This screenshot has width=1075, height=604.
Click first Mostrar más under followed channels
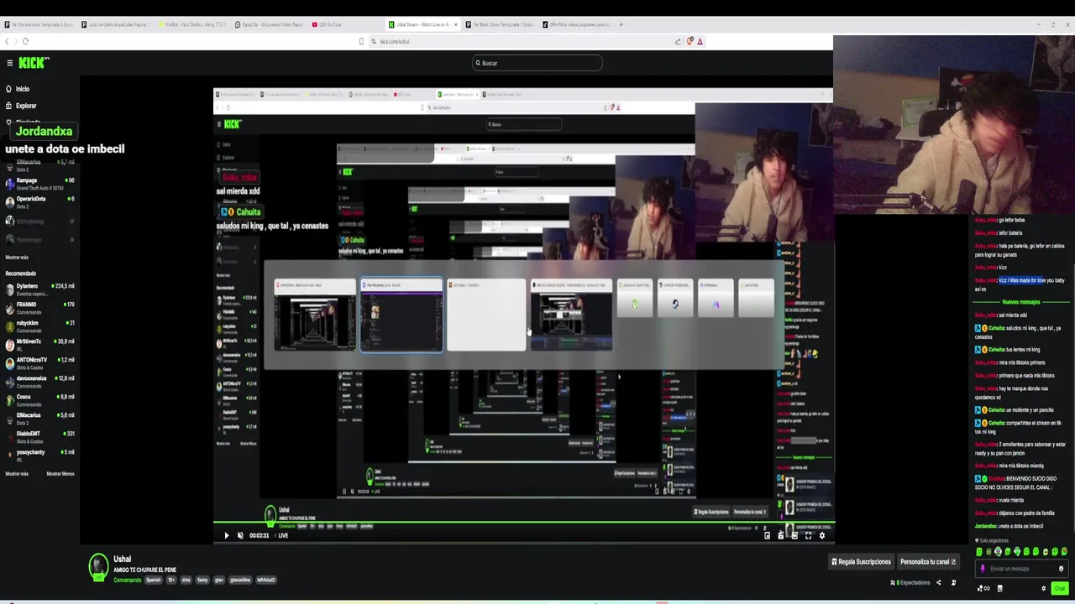[17, 258]
